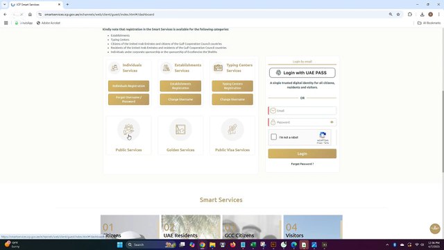Open the Chrome extensions menu
Screen dimensions: 444x250
[x=410, y=14]
